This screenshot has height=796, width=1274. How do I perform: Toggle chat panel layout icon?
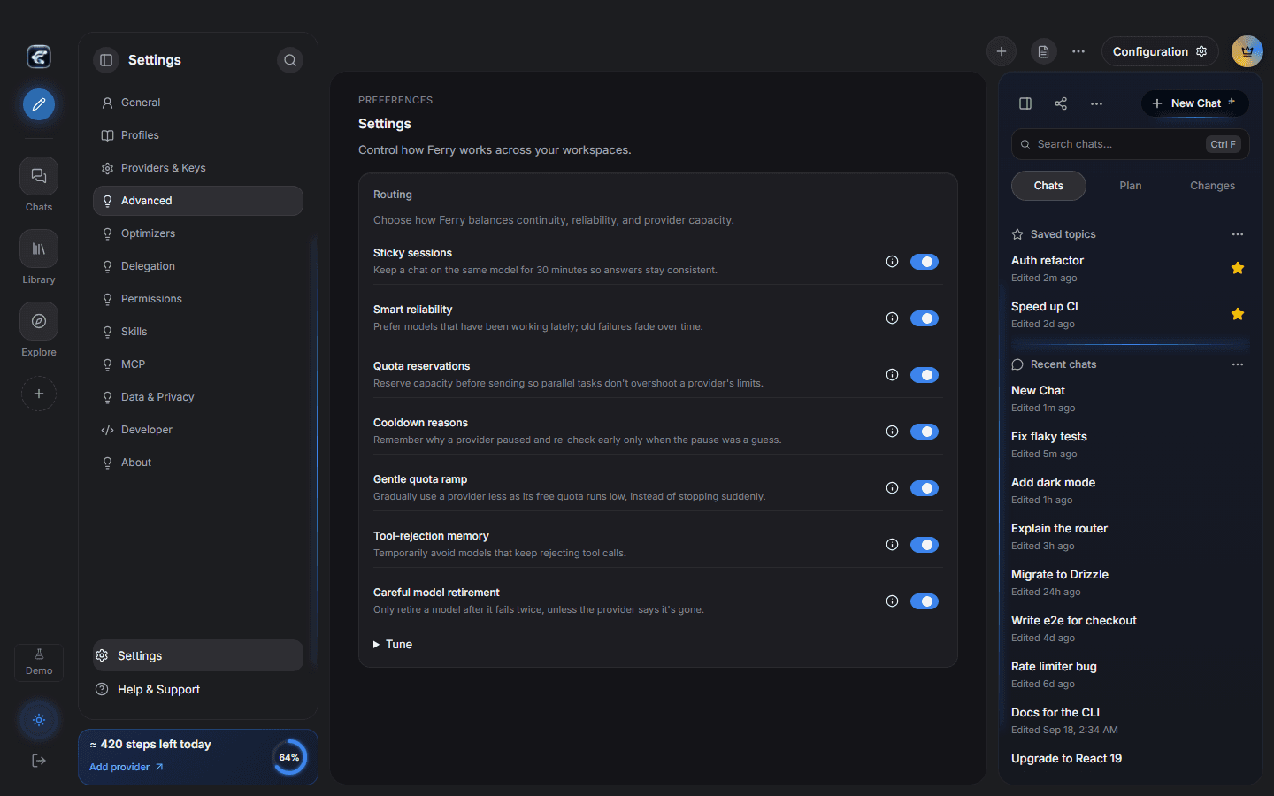tap(1025, 103)
